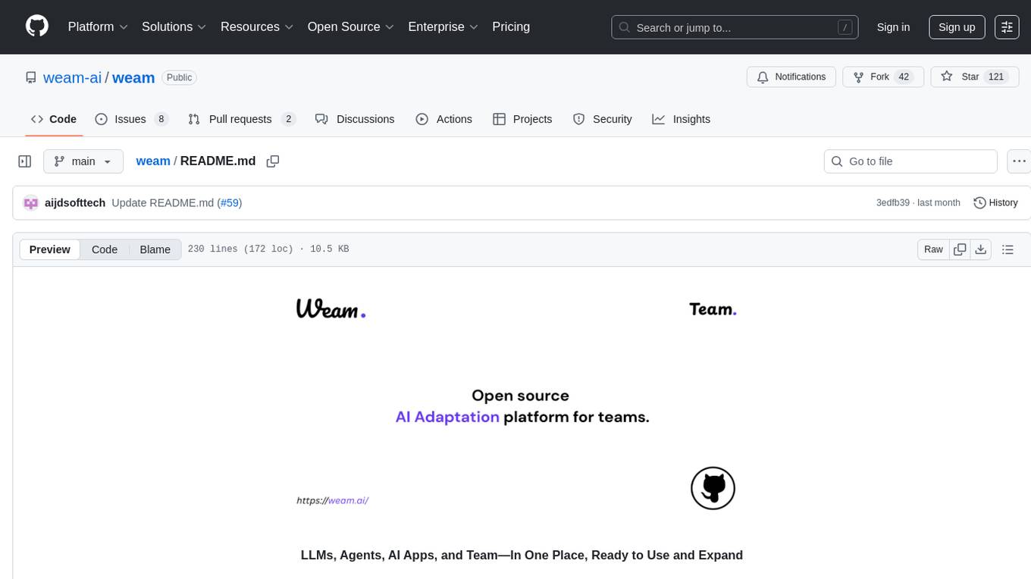
Task: Open aijdsofttech author link
Action: point(75,203)
